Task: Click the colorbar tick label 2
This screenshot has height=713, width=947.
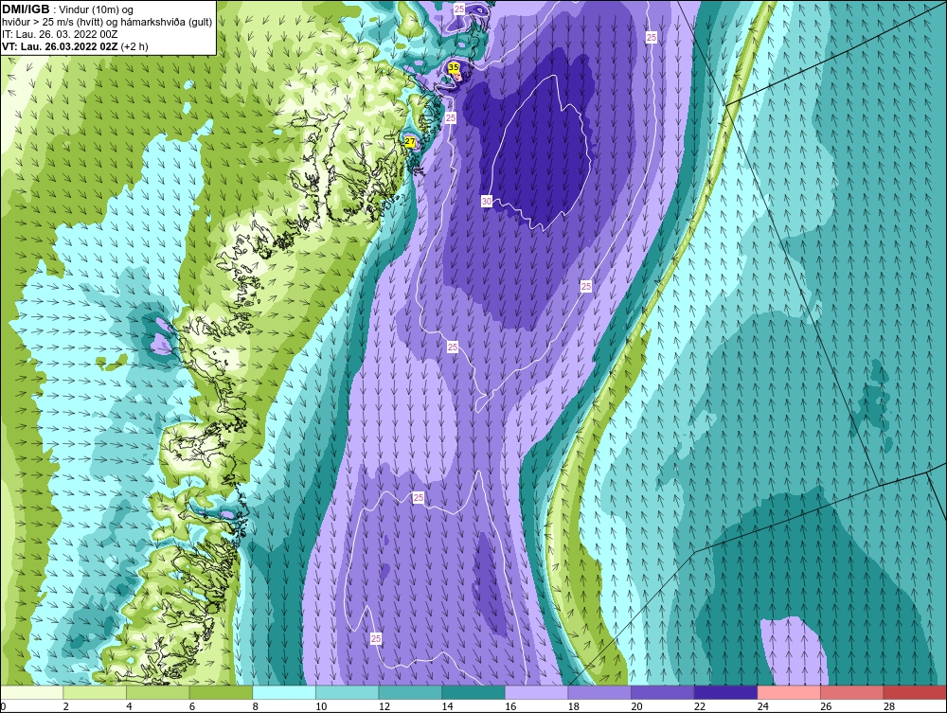Action: tap(66, 706)
